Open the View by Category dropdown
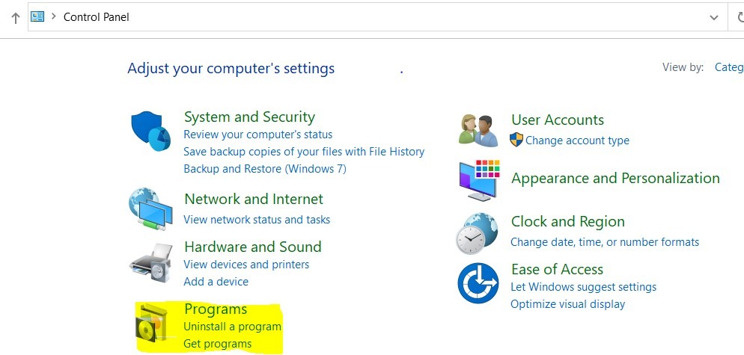Screen dimensions: 744x355 (728, 67)
